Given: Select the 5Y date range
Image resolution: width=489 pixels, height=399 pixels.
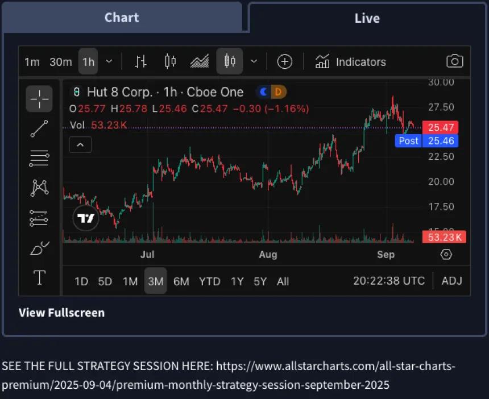Looking at the screenshot, I should [x=260, y=281].
